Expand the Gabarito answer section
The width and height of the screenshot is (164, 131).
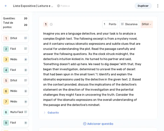(51, 113)
